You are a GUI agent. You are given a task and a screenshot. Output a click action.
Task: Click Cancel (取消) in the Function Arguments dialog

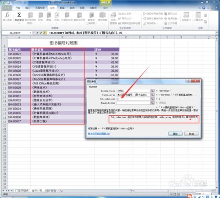(191, 134)
